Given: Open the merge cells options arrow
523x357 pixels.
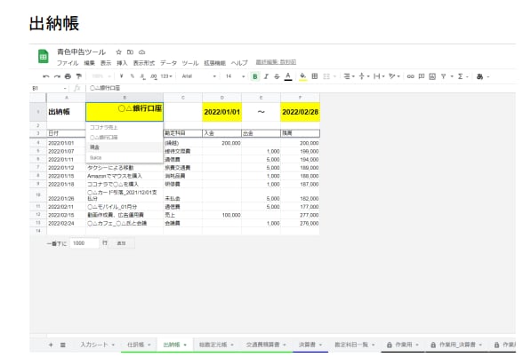Looking at the screenshot, I should point(334,76).
